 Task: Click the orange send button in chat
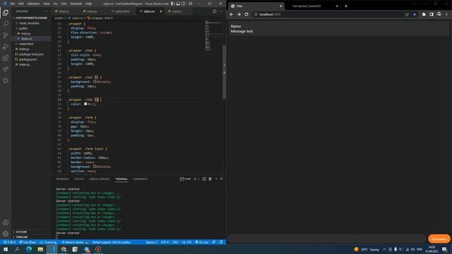(x=439, y=238)
